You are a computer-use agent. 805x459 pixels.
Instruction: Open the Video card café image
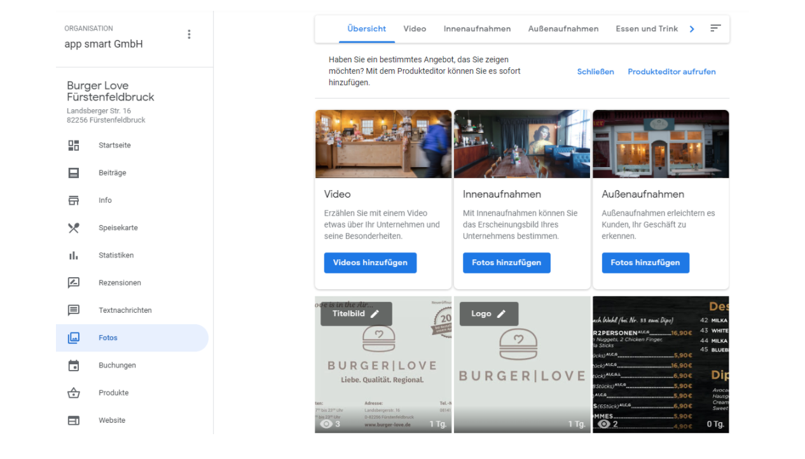(383, 144)
